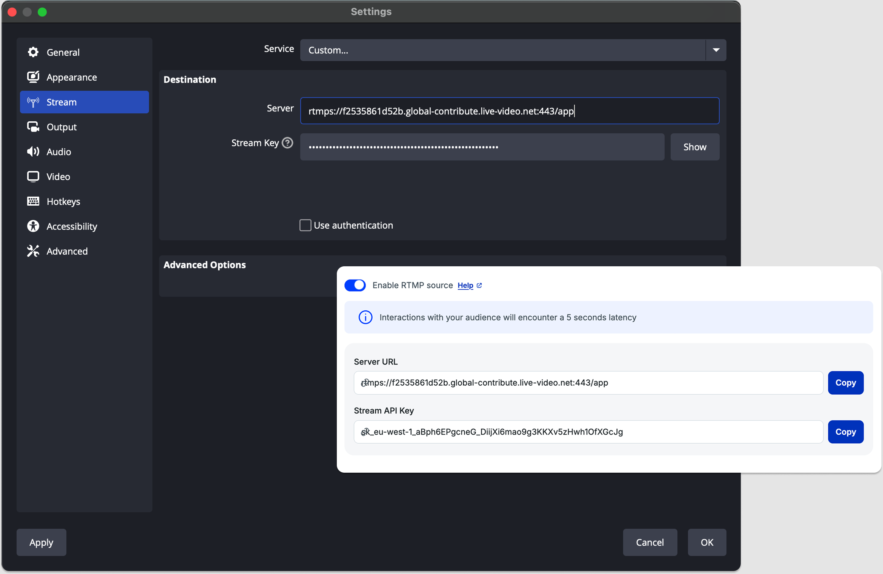Viewport: 883px width, 574px height.
Task: Select the Video settings icon
Action: [x=33, y=176]
